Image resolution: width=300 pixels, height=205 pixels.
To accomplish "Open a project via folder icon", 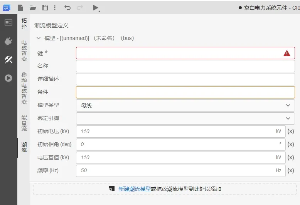I will tap(33, 8).
